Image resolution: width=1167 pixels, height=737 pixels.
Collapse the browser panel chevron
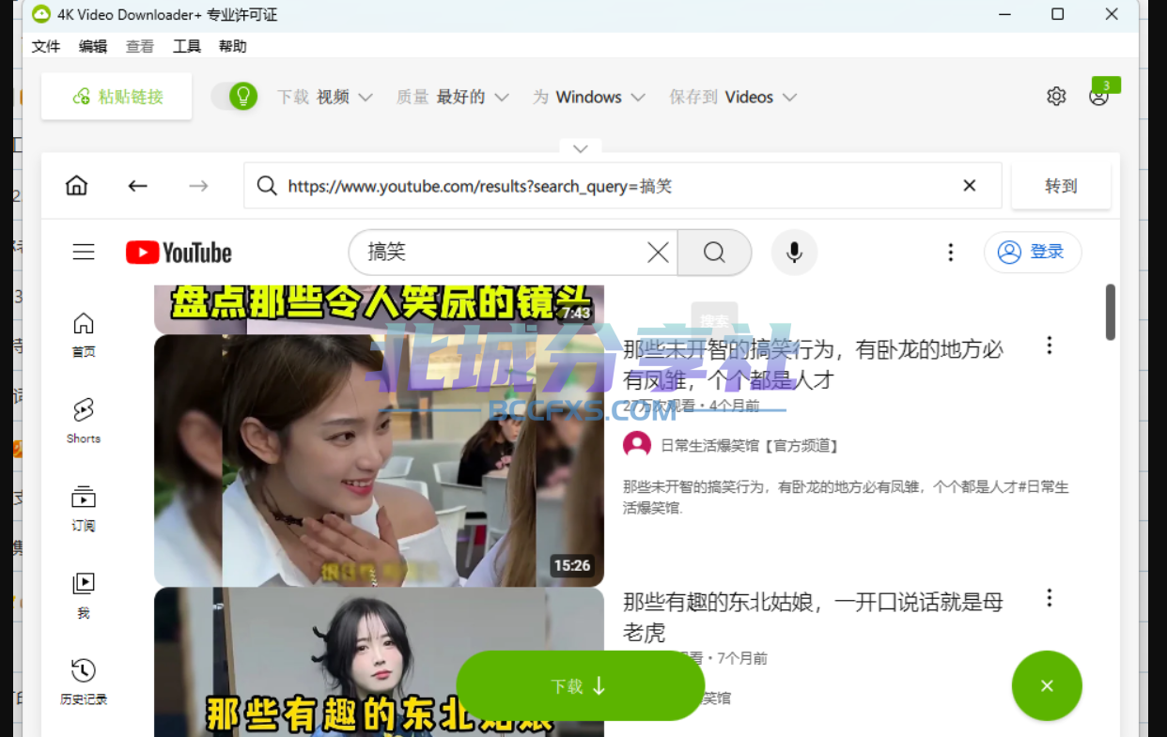pyautogui.click(x=581, y=148)
